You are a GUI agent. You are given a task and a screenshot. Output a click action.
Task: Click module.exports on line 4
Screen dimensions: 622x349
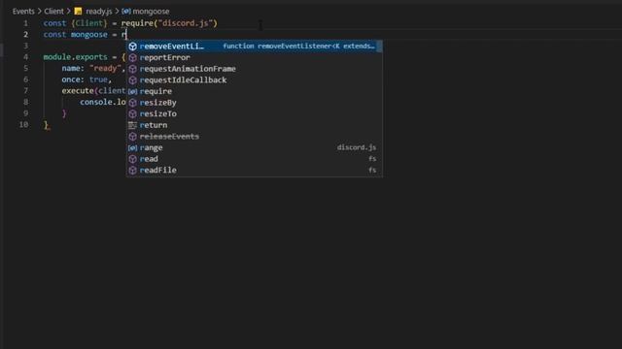[76, 57]
